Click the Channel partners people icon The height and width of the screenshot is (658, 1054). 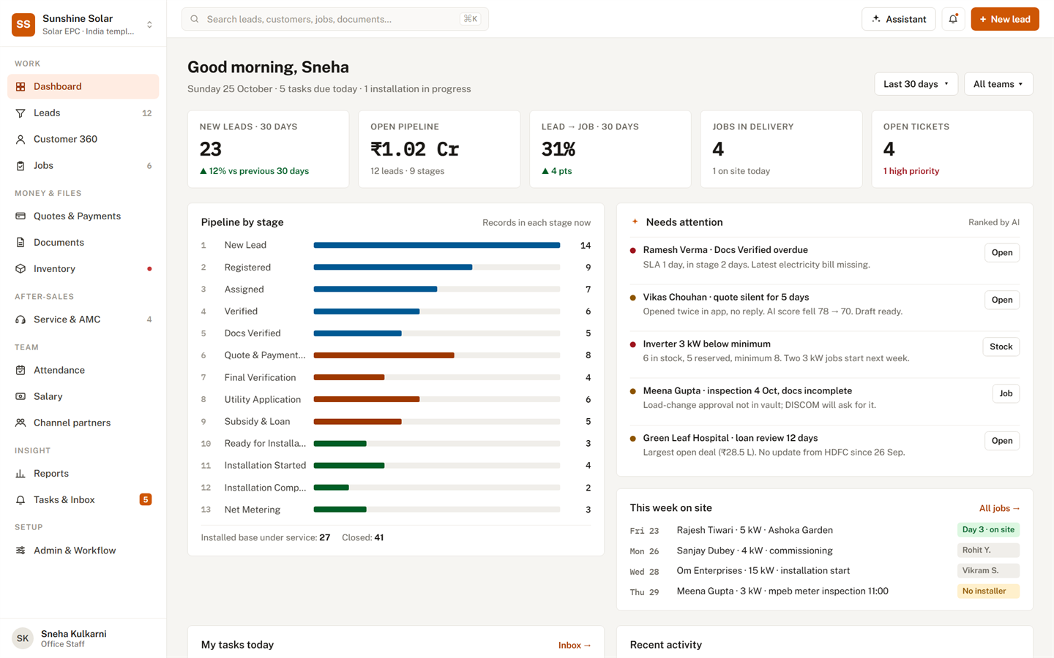20,423
